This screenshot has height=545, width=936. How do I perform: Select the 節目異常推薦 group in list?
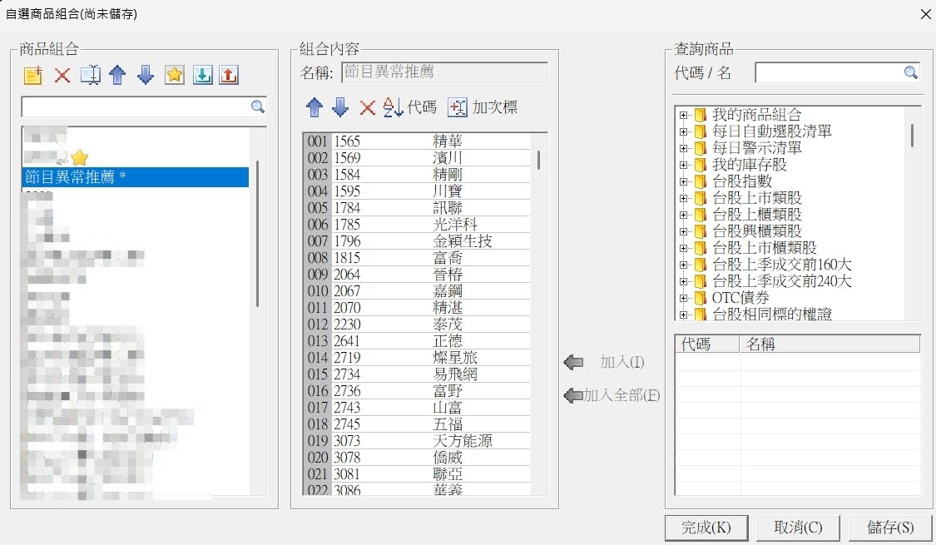point(134,176)
